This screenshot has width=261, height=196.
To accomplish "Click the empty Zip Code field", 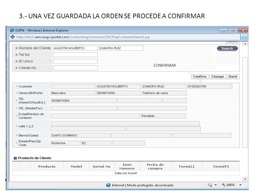I will 129,143.
